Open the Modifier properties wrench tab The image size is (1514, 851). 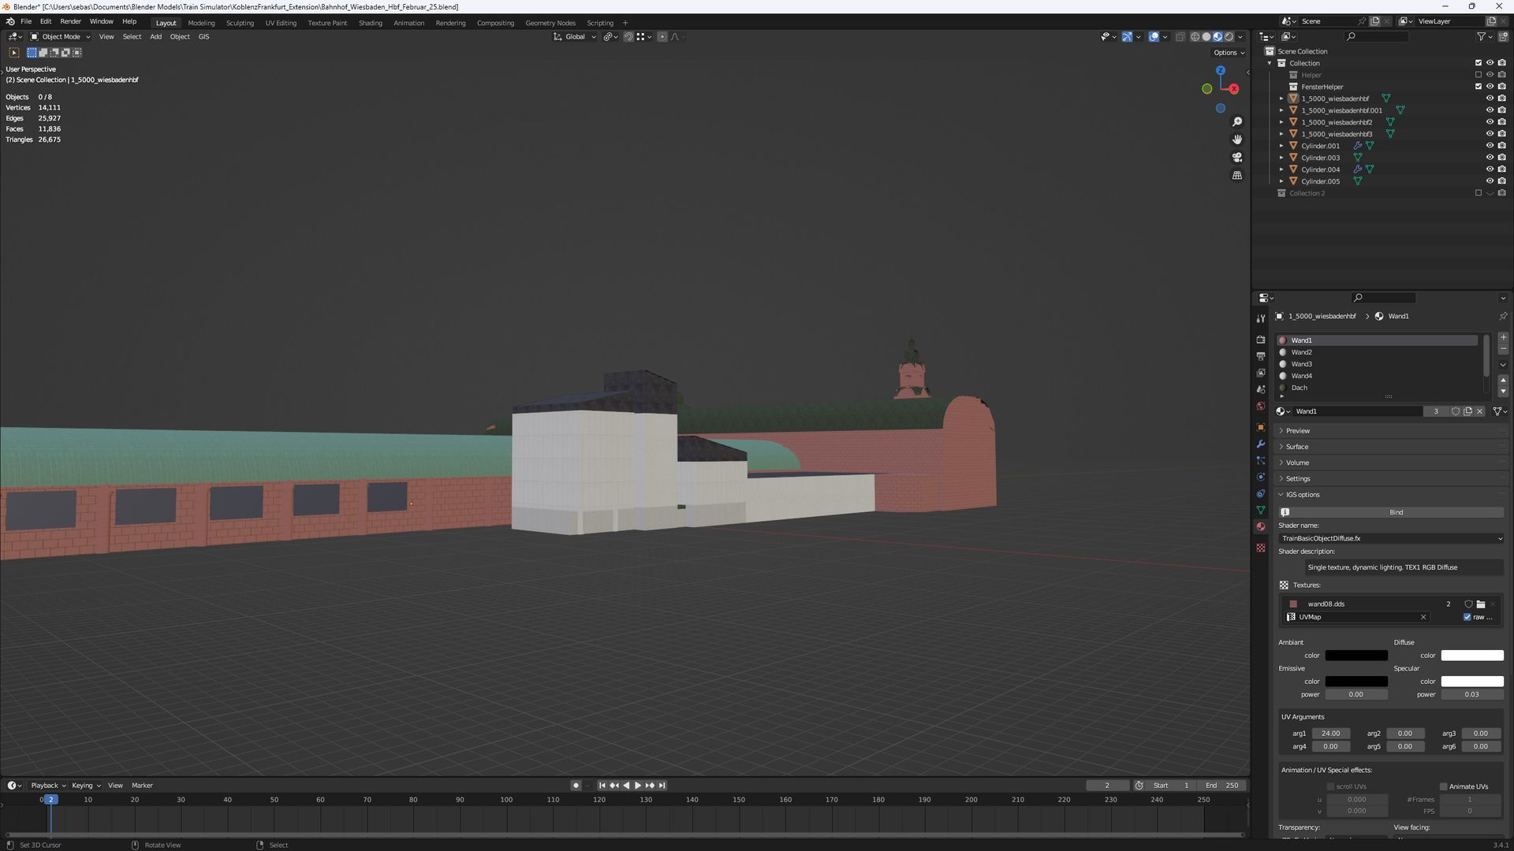(x=1261, y=444)
